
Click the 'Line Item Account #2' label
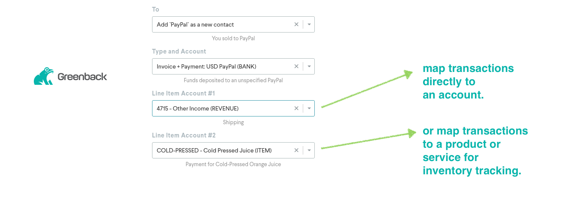click(184, 135)
